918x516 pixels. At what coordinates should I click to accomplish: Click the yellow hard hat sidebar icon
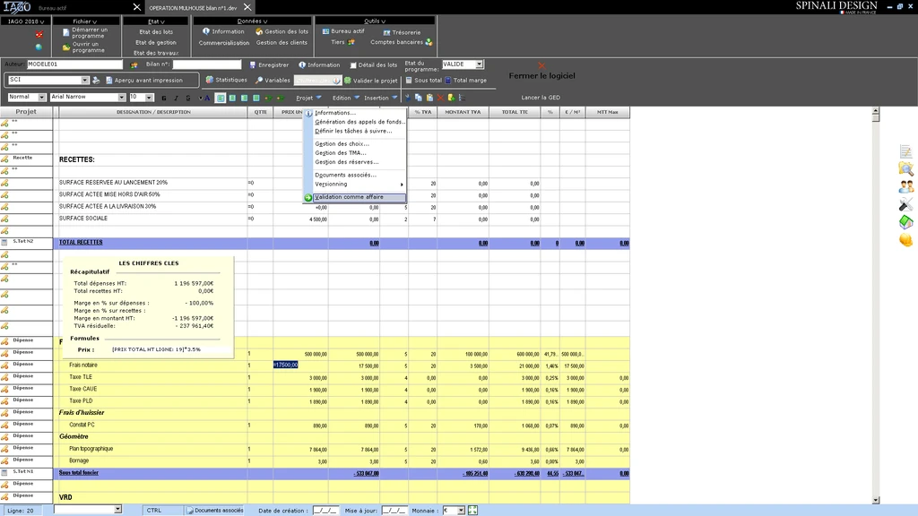pyautogui.click(x=905, y=240)
